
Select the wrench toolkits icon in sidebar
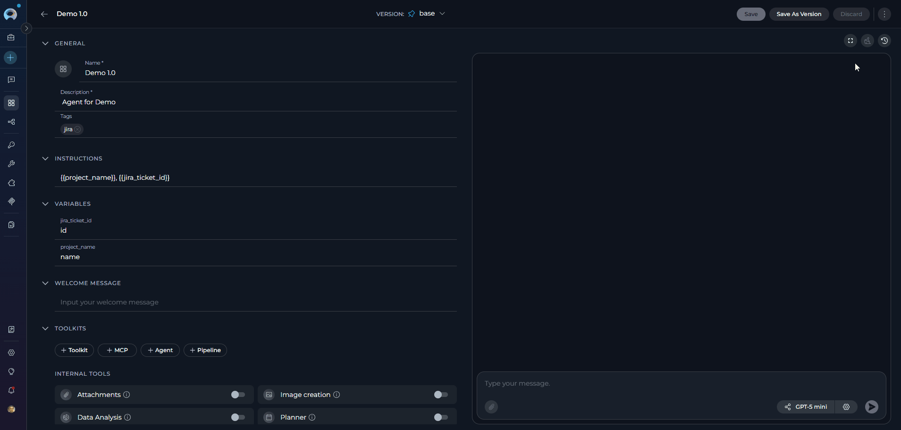click(11, 164)
